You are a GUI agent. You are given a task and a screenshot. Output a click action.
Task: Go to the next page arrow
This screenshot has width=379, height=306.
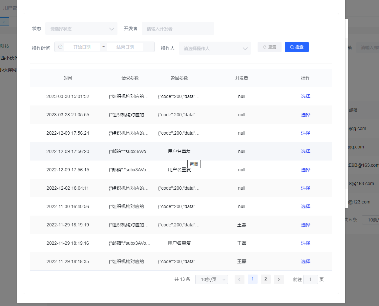279,279
